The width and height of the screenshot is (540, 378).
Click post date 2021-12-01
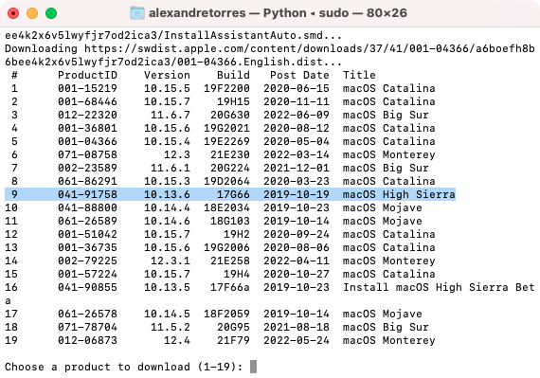coord(297,168)
